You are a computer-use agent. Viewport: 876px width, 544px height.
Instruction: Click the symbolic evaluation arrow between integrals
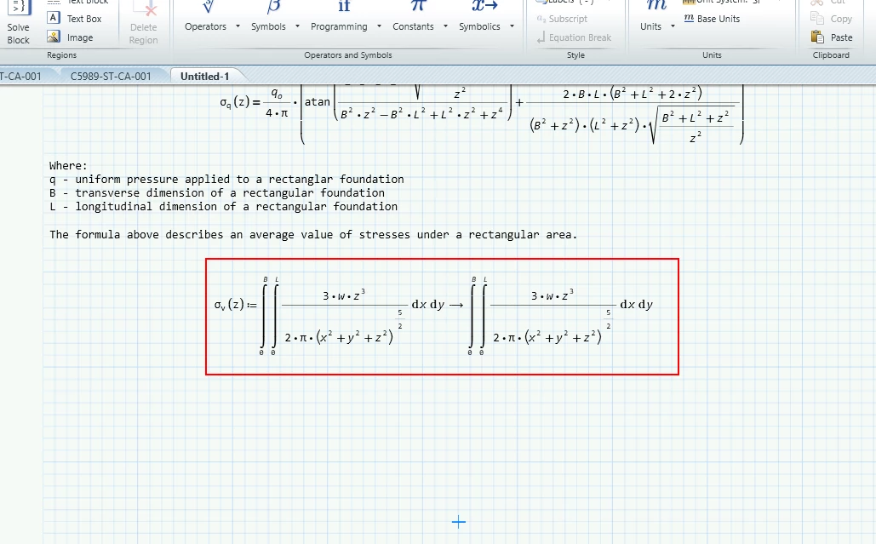pos(456,305)
